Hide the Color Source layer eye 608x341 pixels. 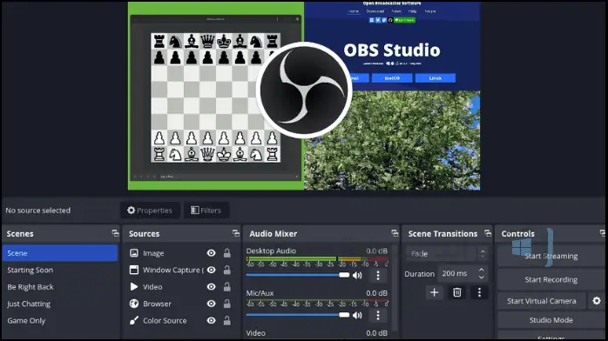(212, 320)
